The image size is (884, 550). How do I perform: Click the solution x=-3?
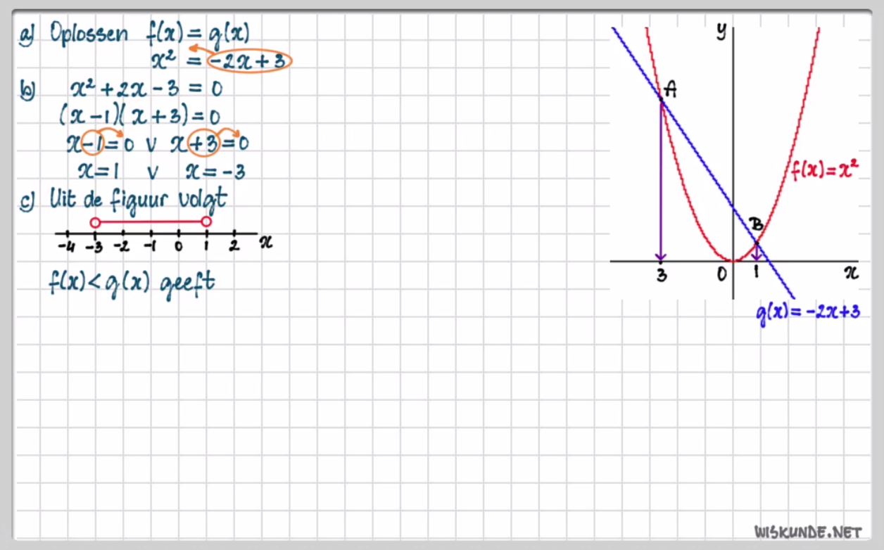pos(215,171)
